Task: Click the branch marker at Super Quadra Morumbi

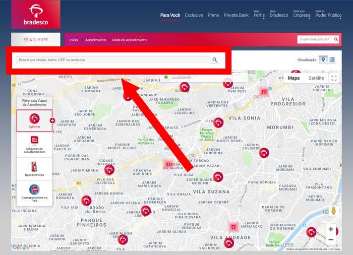Action: [218, 177]
